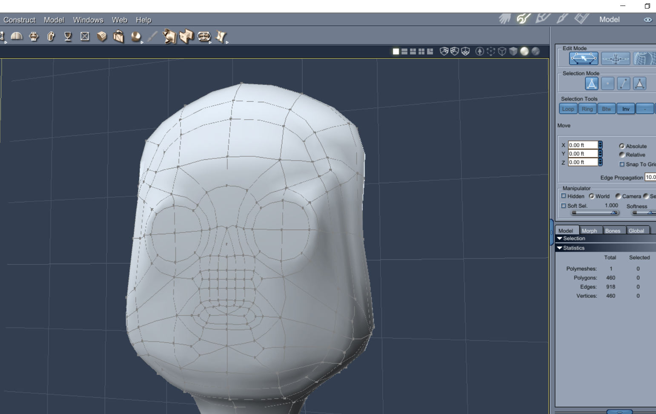Toggle the third working-plane grid icon
The image size is (656, 414).
[465, 52]
